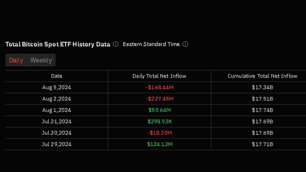Click the Daily Total Net Inflow header

point(160,76)
